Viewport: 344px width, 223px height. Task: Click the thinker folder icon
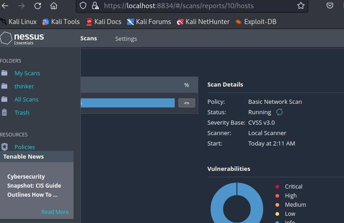click(x=5, y=86)
